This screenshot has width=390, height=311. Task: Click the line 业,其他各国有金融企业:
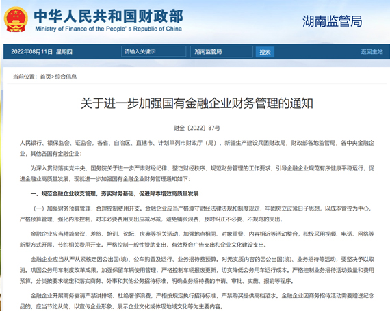pyautogui.click(x=51, y=154)
